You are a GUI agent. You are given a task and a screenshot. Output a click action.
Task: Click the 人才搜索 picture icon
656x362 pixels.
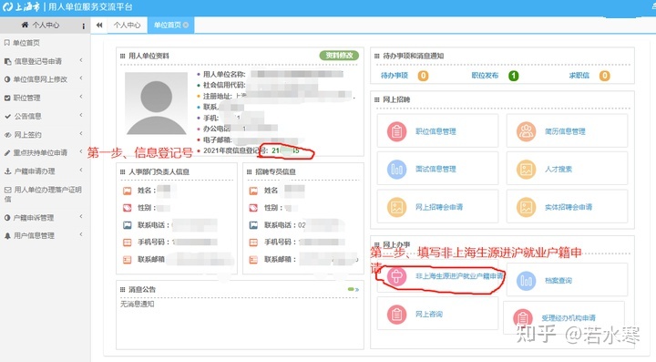pos(526,169)
